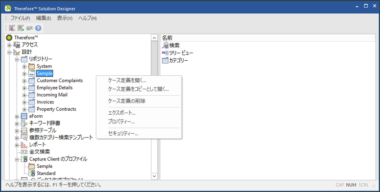Click the NUM indicator in status bar
380x192 pixels.
tap(351, 185)
